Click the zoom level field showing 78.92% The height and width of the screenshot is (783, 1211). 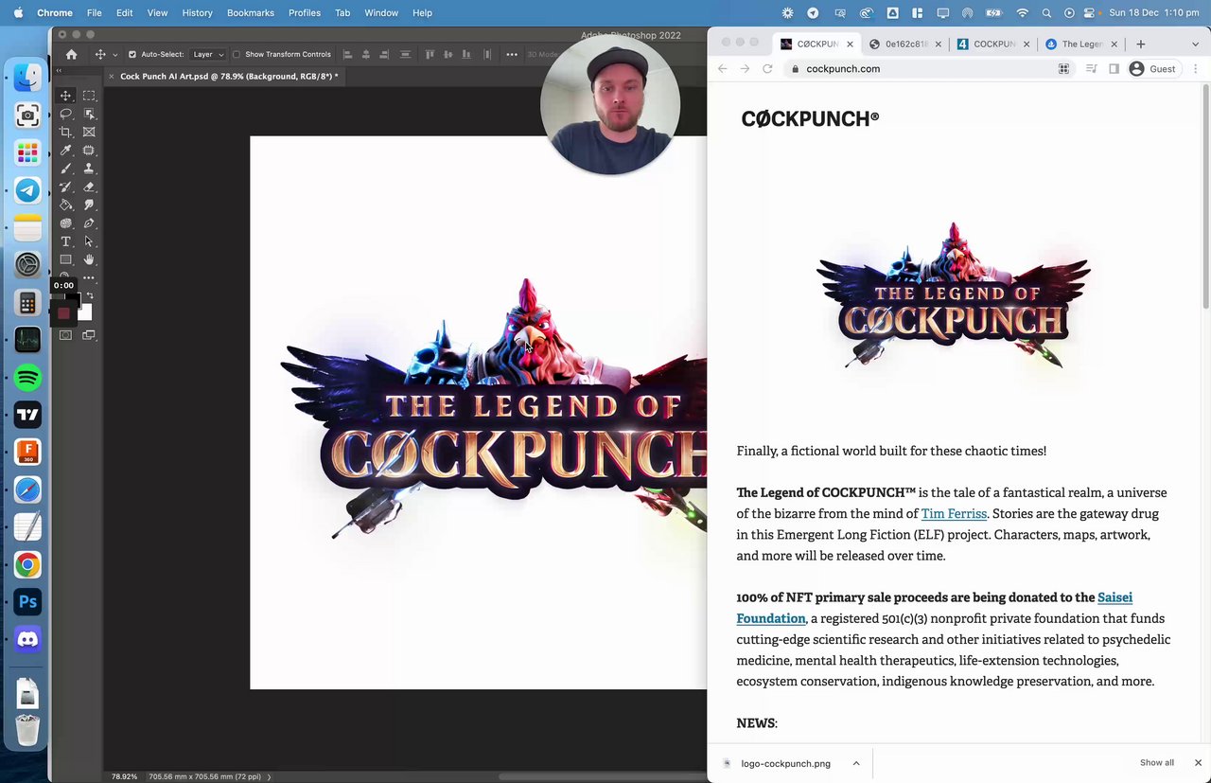pos(124,776)
